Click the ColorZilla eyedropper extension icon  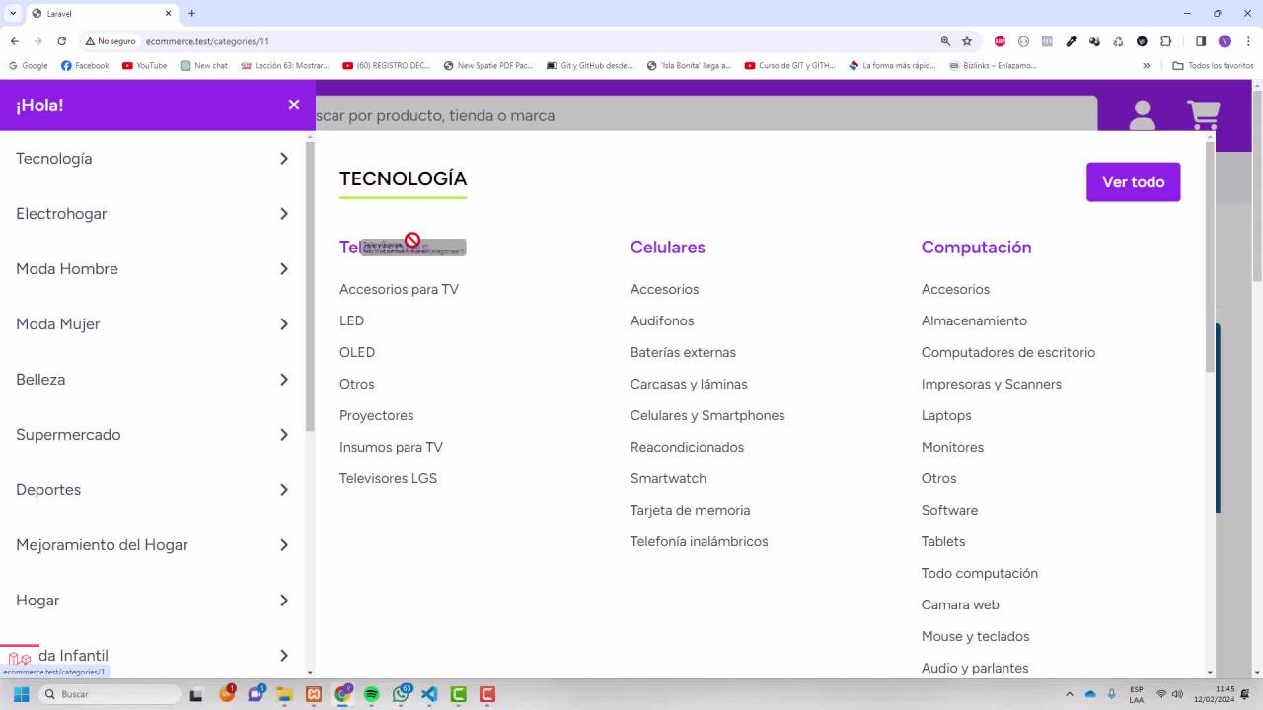click(1071, 41)
